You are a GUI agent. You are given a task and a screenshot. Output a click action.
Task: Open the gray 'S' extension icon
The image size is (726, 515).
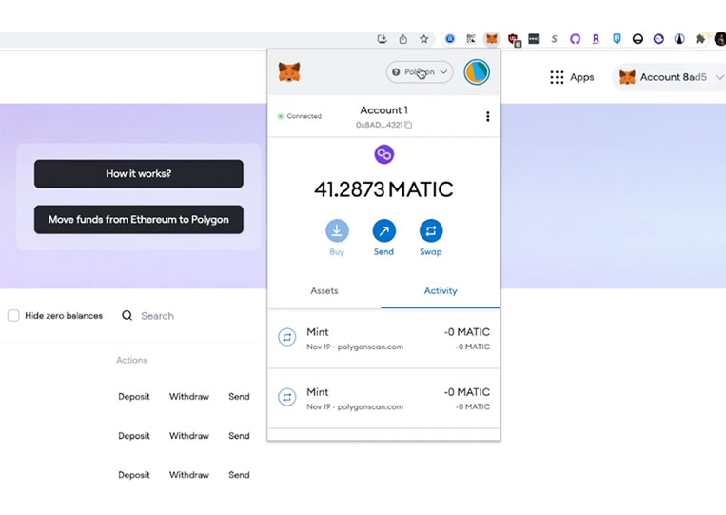[554, 39]
